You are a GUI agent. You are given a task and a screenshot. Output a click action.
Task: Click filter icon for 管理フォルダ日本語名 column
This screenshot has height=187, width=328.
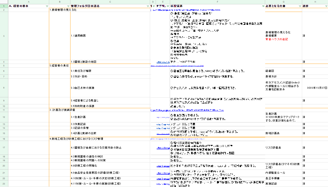click(148, 6)
